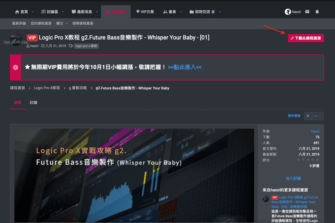
Task: Click the 發布更新 link
Action: click(294, 116)
